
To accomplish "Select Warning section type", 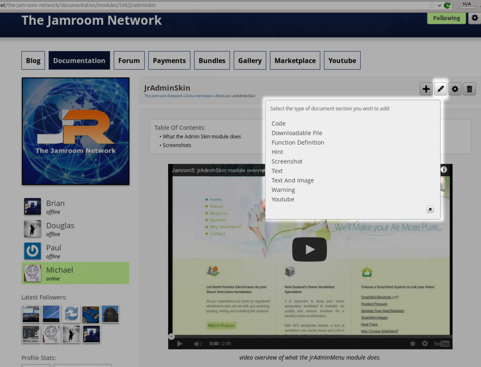I will pyautogui.click(x=283, y=190).
